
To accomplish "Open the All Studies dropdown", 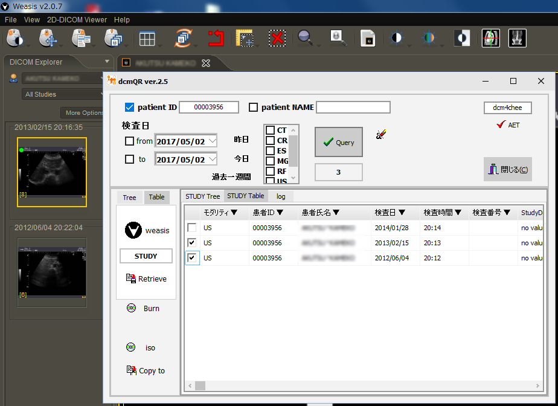I will coord(63,94).
